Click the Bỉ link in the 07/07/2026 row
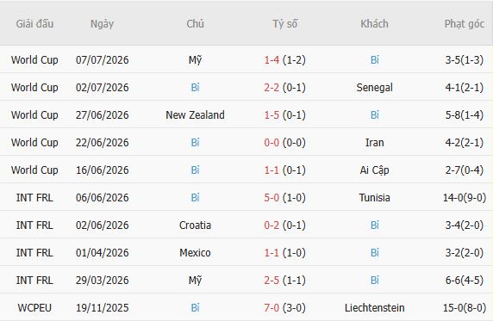This screenshot has height=321, width=493. coord(374,59)
